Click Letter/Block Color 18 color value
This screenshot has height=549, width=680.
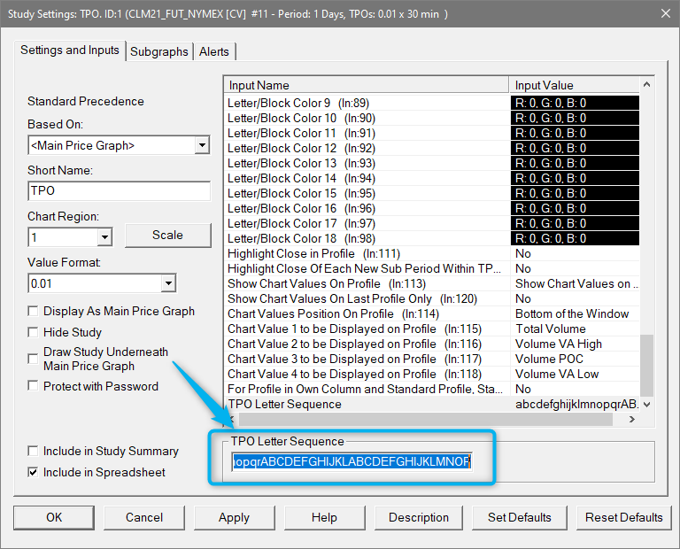tap(574, 238)
